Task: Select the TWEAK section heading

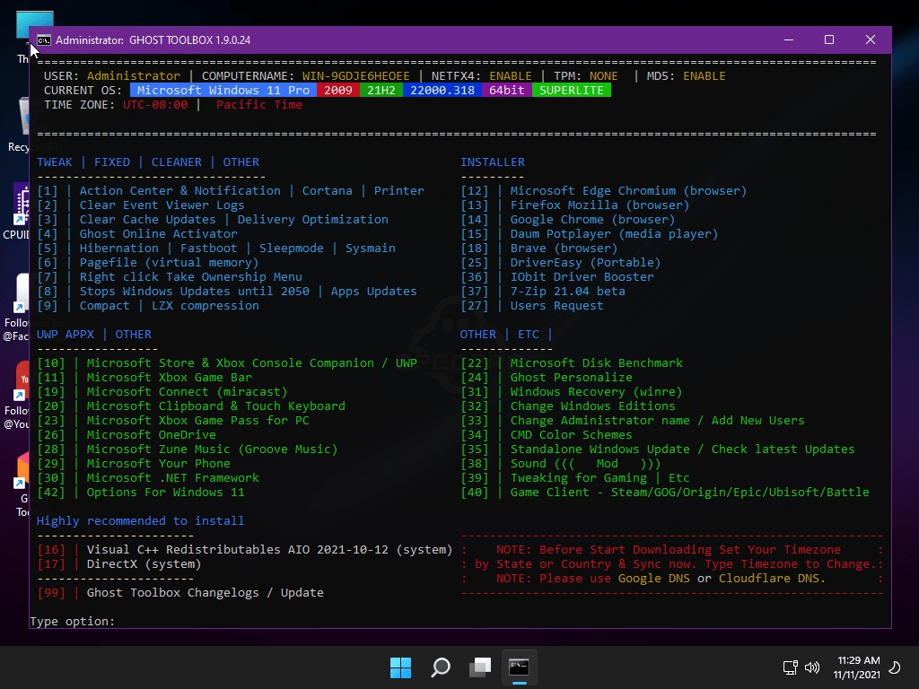Action: (55, 161)
